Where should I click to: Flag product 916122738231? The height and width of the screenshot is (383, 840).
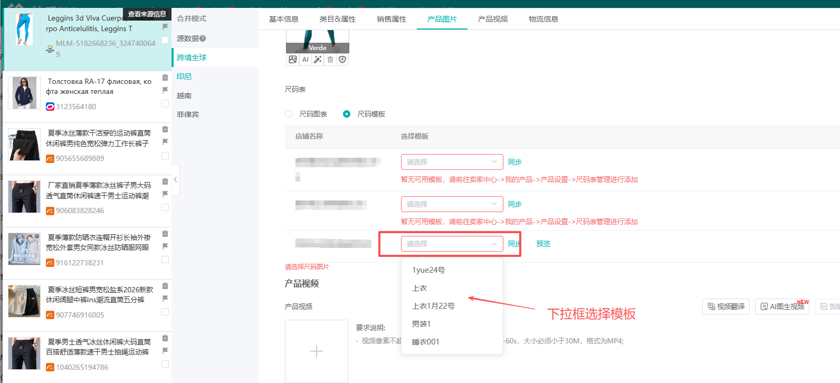[165, 246]
